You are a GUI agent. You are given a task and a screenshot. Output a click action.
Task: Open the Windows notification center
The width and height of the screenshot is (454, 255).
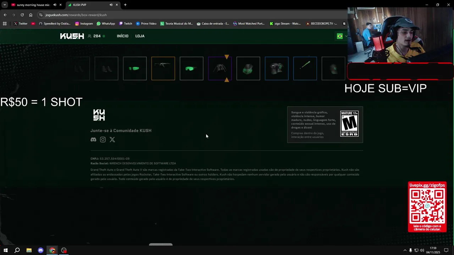pos(447,250)
